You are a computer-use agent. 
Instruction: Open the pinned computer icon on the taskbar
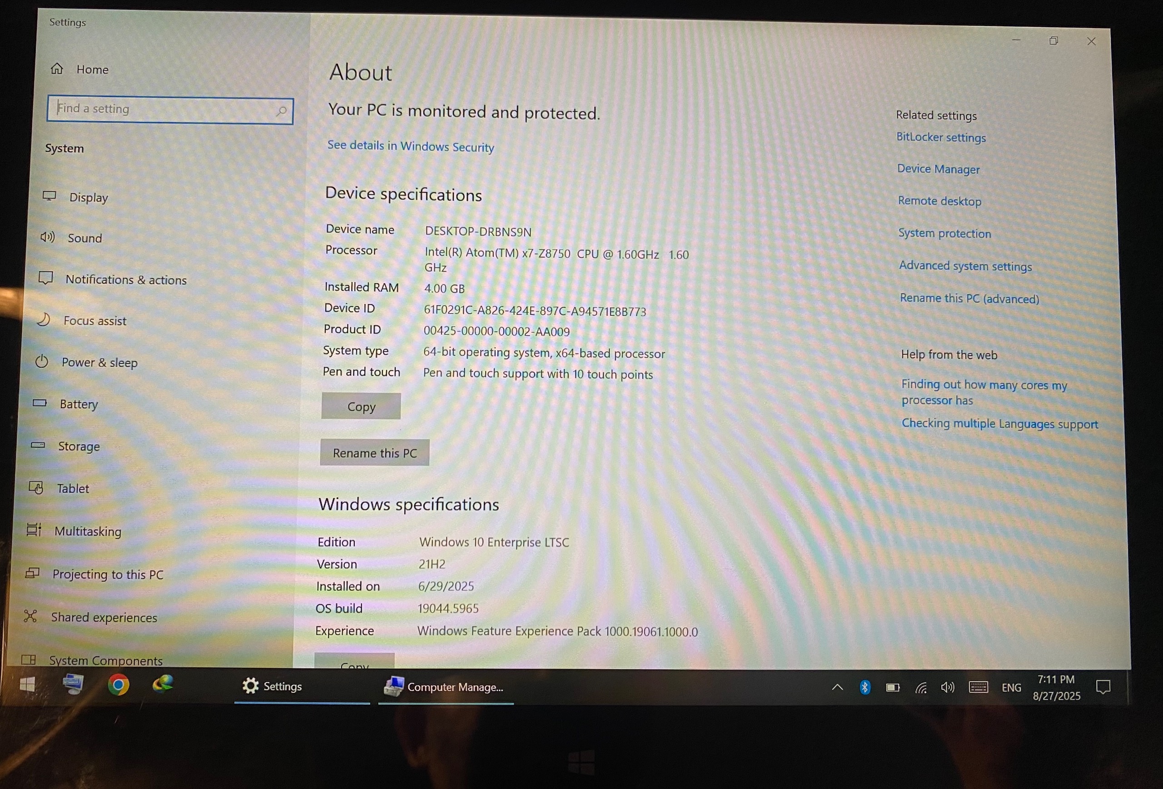[x=74, y=684]
